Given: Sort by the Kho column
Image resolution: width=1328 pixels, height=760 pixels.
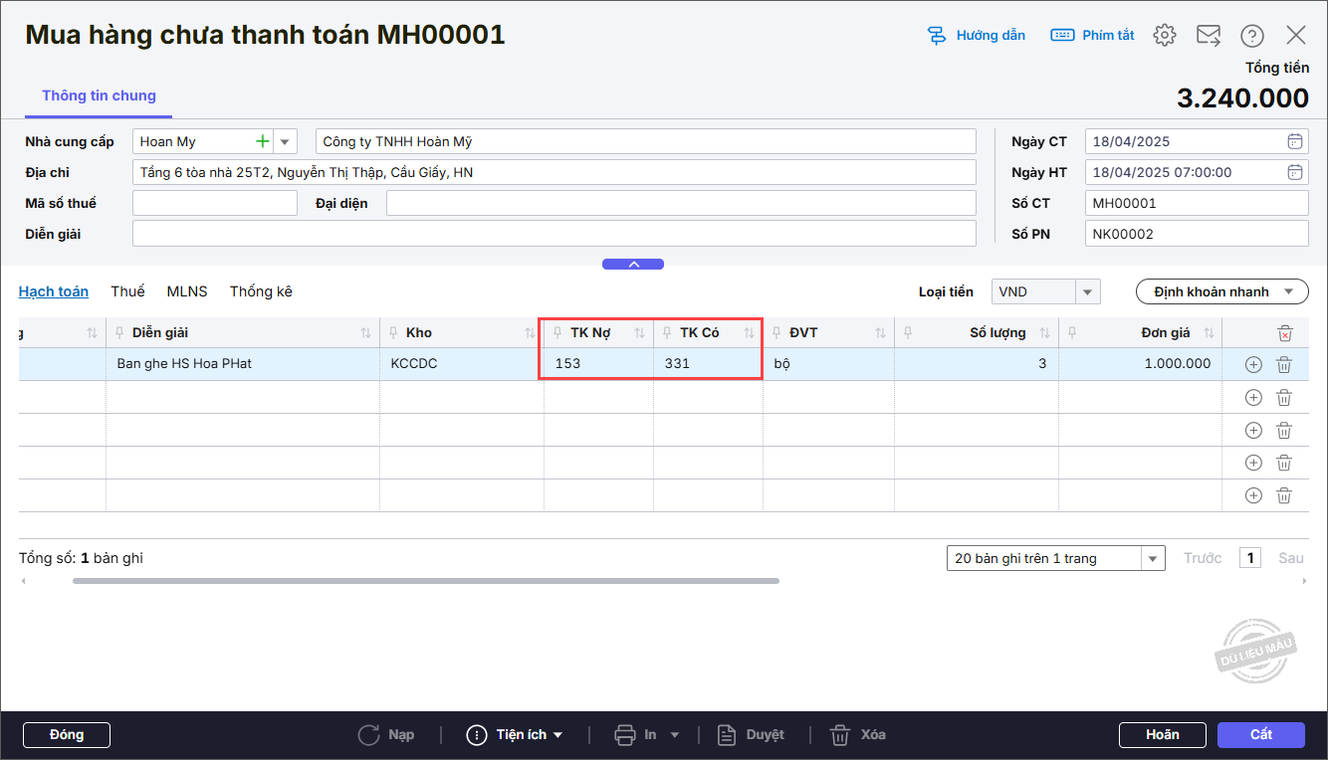Looking at the screenshot, I should 530,333.
